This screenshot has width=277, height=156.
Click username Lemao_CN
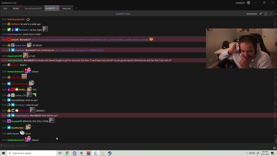[x=20, y=95]
